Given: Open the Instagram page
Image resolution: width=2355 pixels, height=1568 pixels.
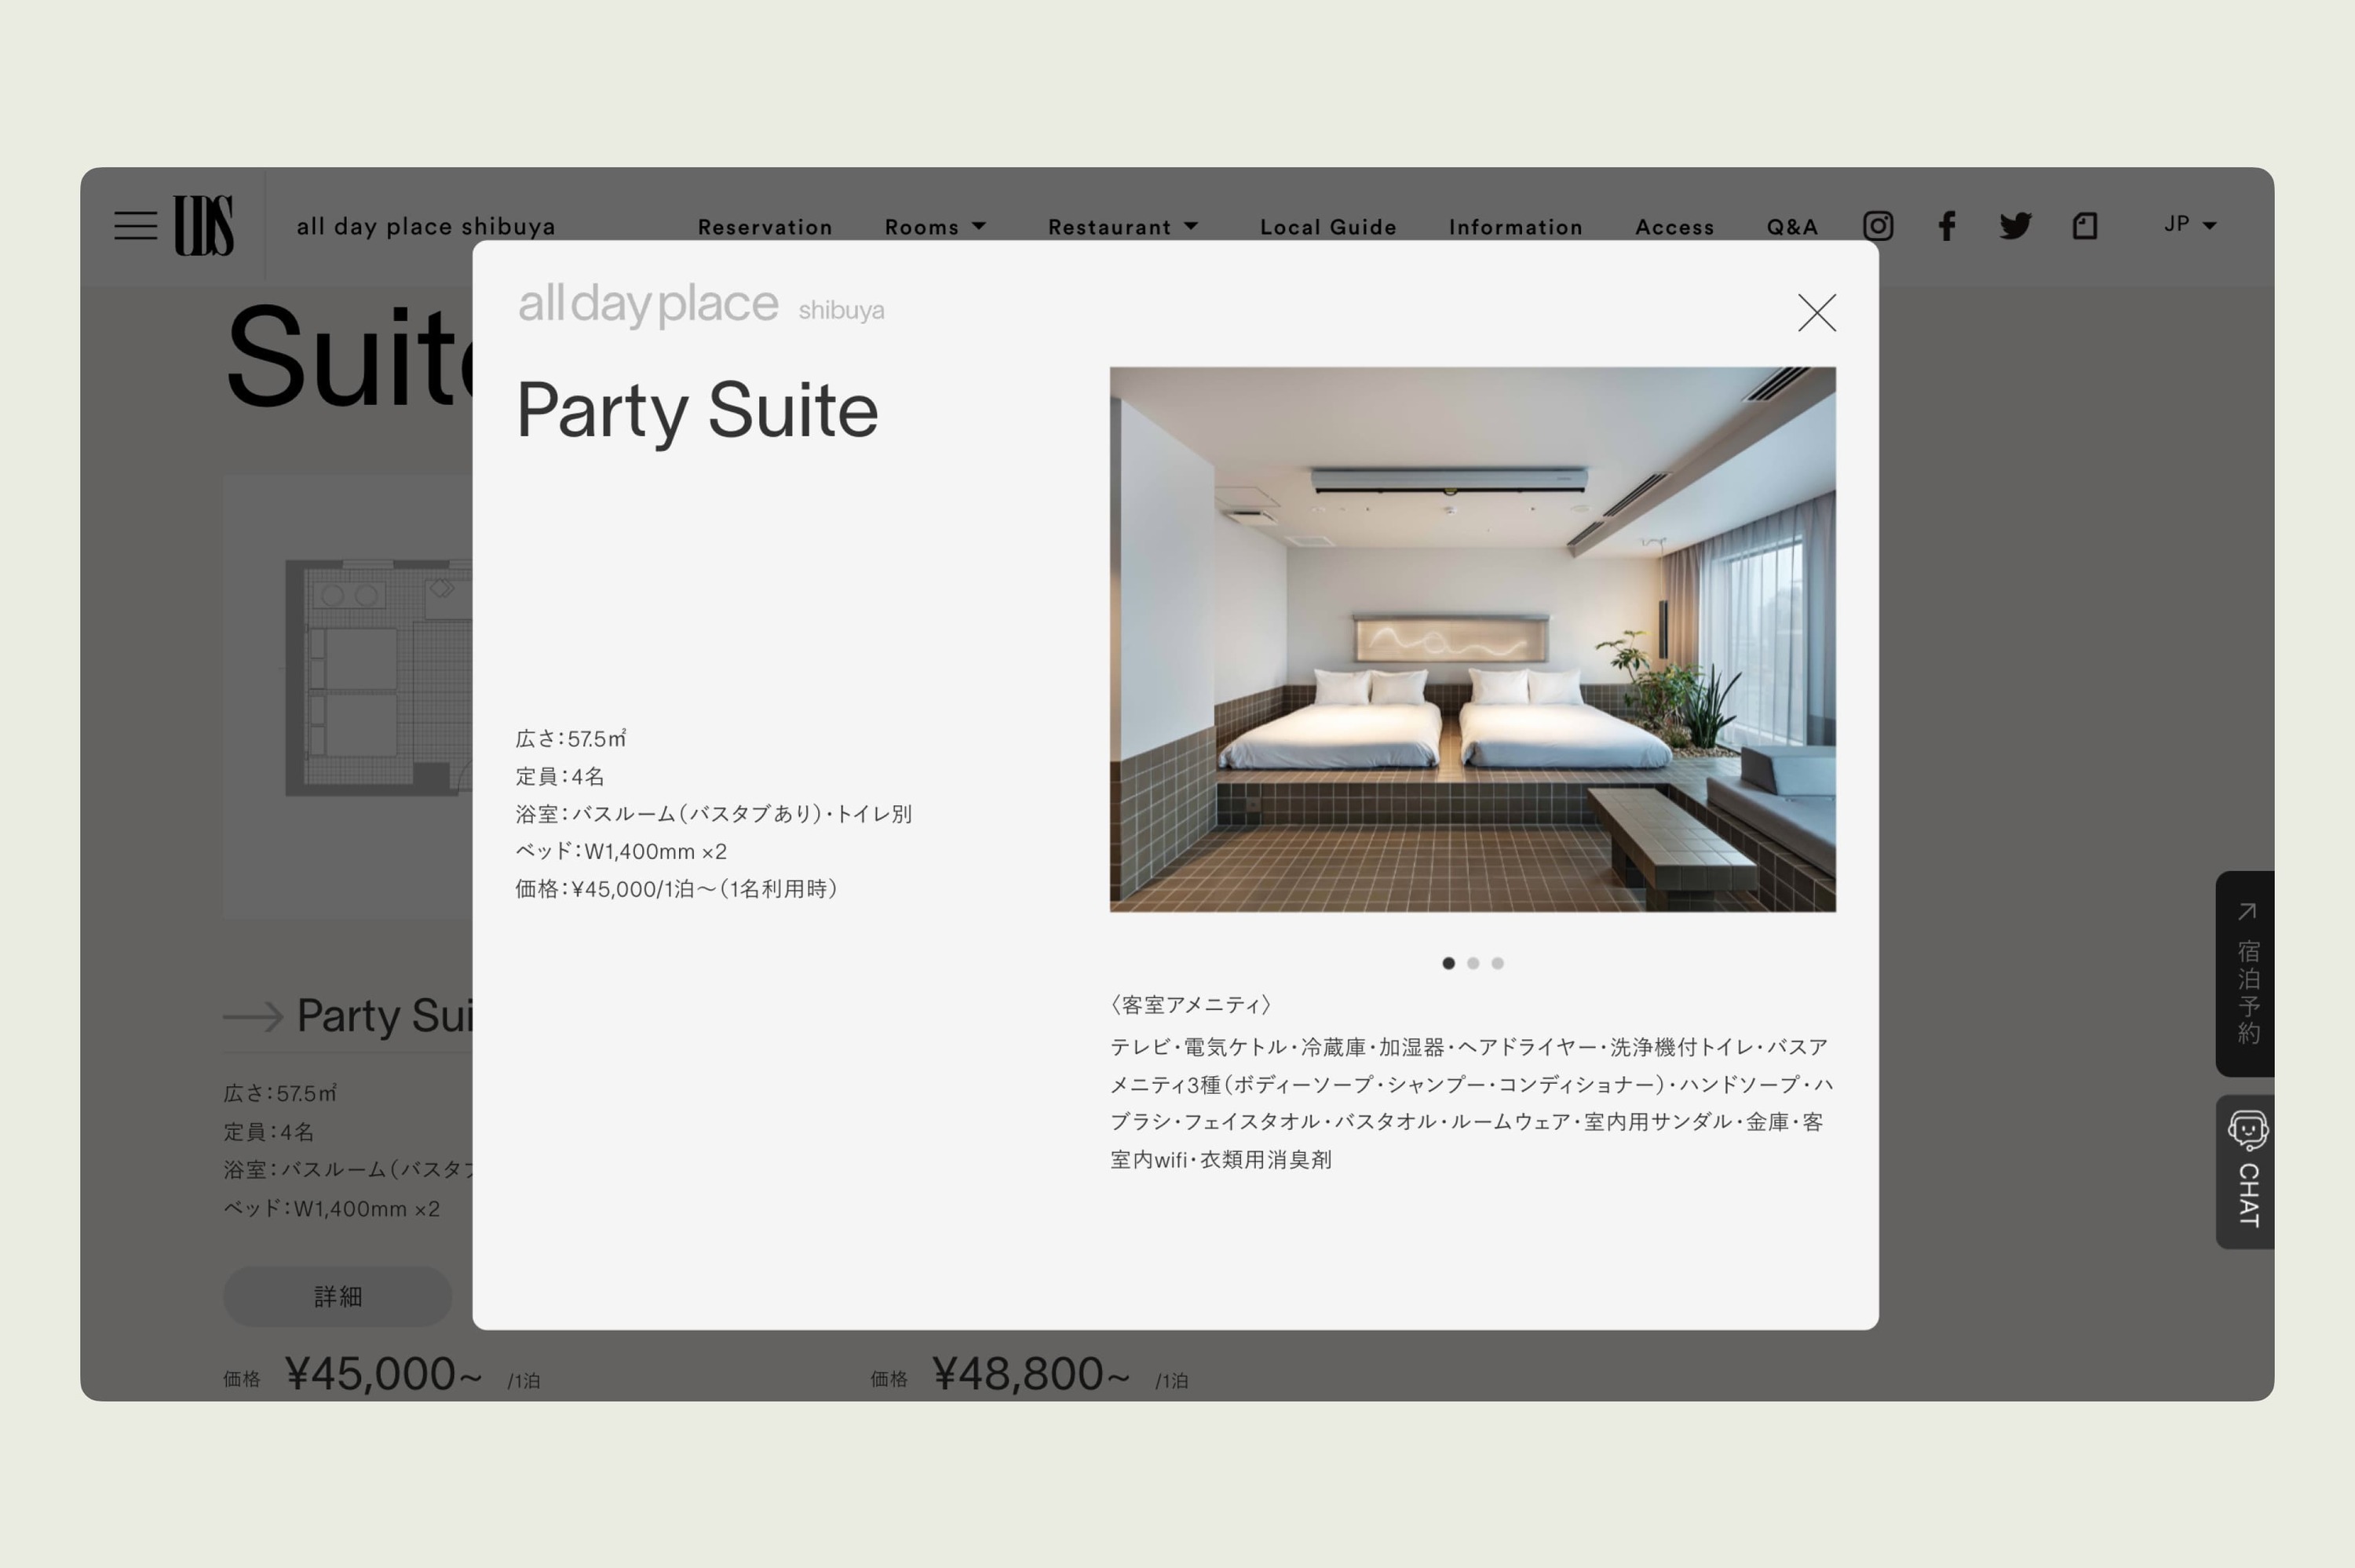Looking at the screenshot, I should pos(1877,226).
